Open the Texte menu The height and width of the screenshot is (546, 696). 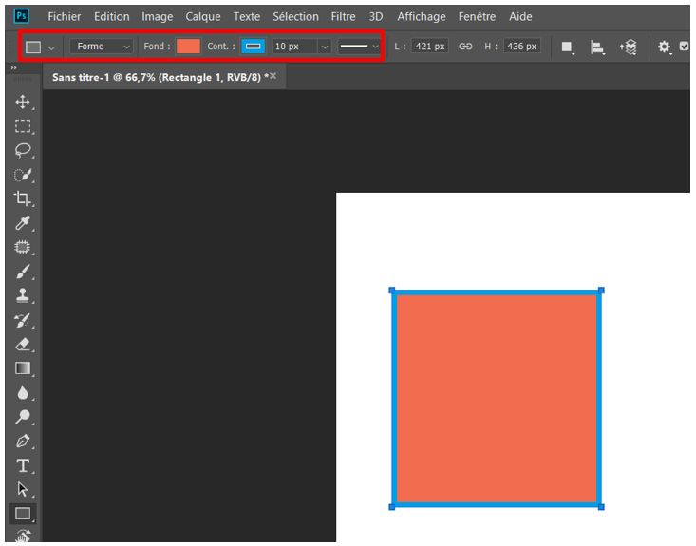click(247, 17)
